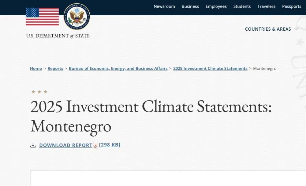Navigate to 2025 Investment Climate Statements breadcrumb
306x186 pixels.
click(210, 69)
